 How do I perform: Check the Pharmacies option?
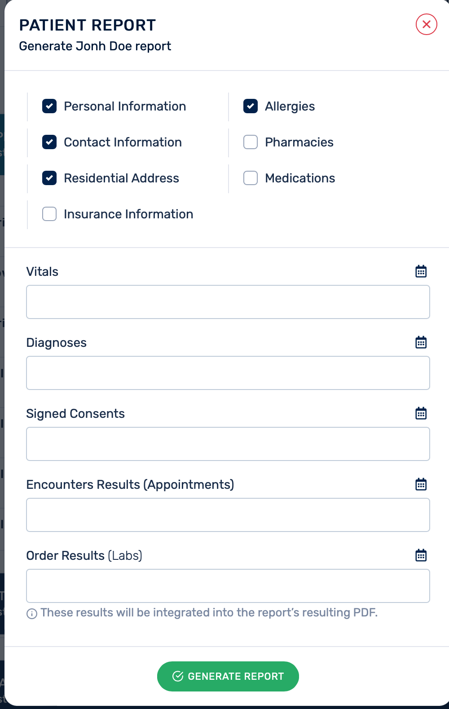pos(251,142)
